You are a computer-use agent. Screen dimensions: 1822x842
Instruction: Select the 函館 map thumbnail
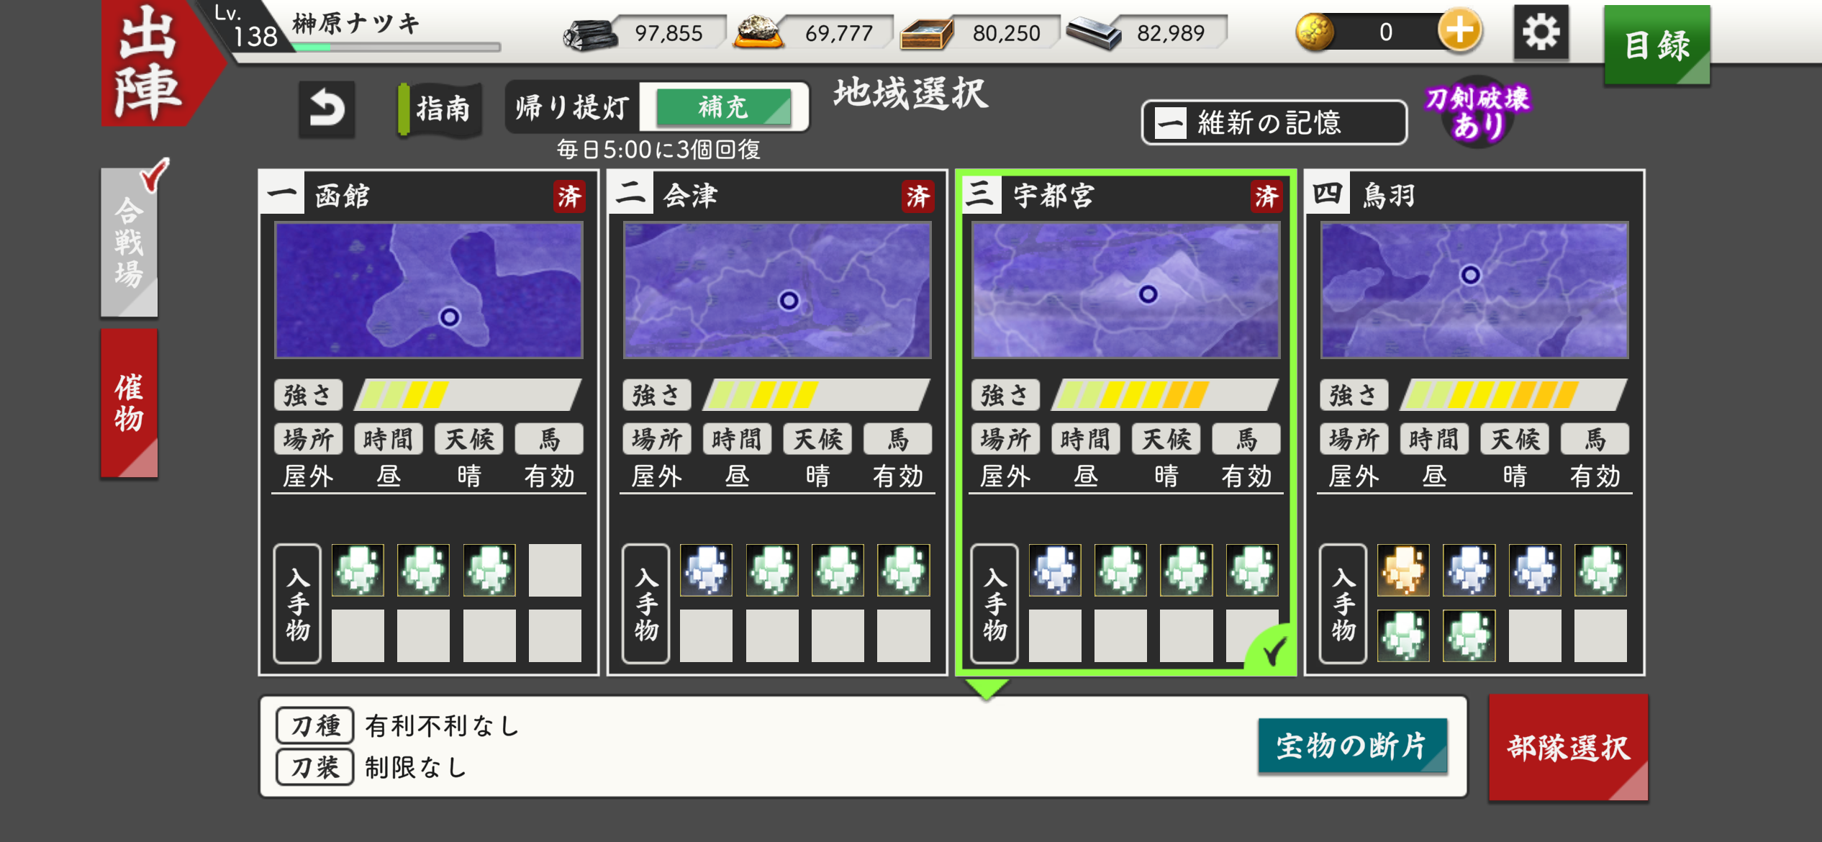click(x=429, y=290)
